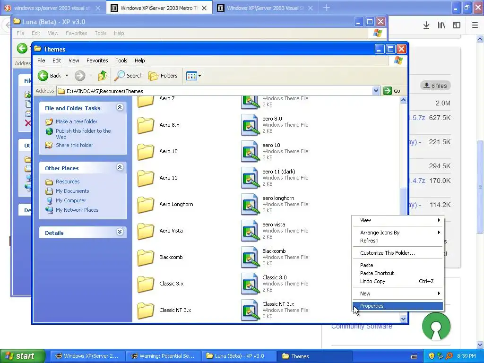The width and height of the screenshot is (484, 363).
Task: Open the View submenu in the context menu
Action: [398, 220]
